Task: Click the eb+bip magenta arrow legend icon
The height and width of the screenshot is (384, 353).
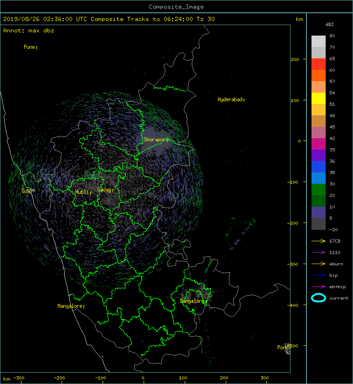Action: [x=318, y=287]
